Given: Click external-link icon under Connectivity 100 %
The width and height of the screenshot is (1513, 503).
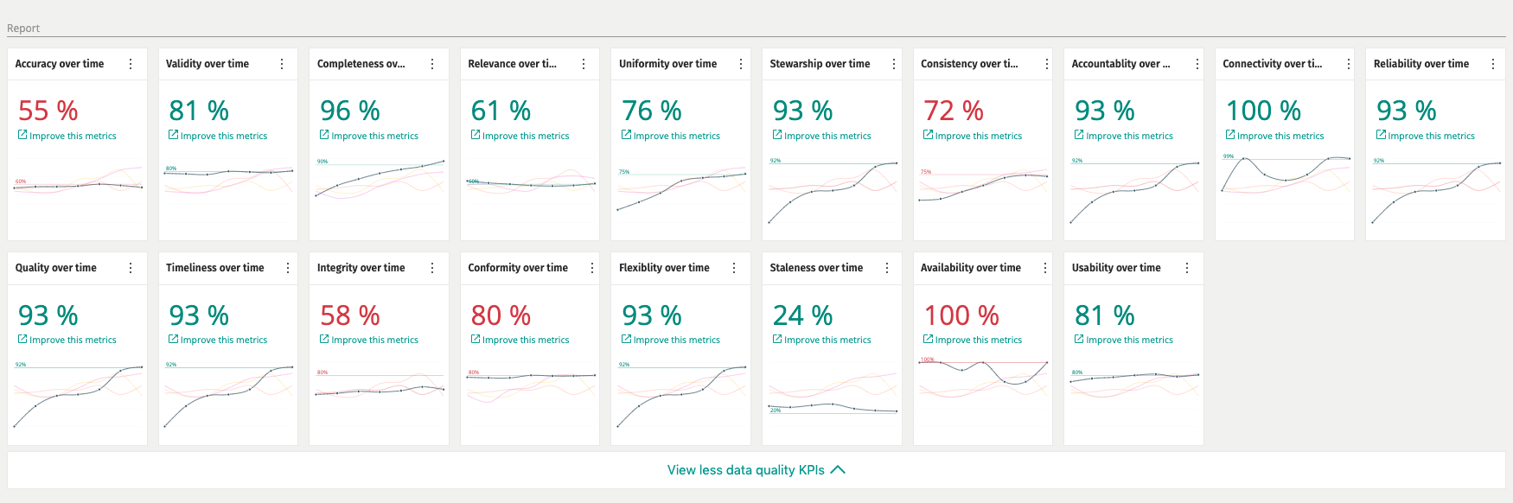Looking at the screenshot, I should (x=1230, y=135).
